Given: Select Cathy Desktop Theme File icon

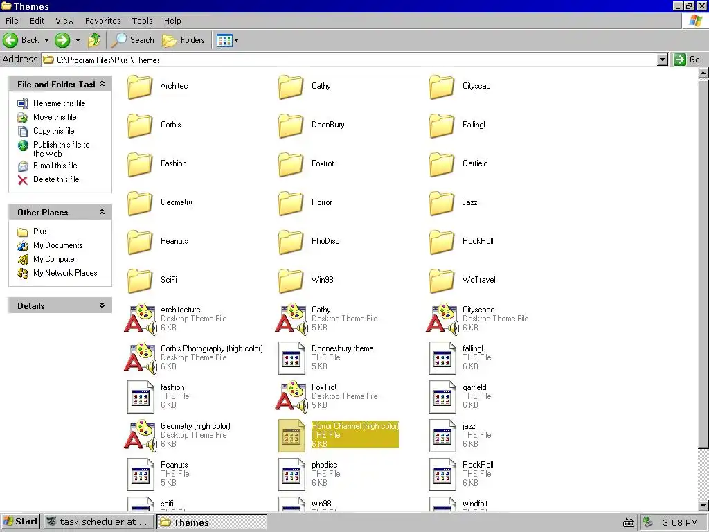Looking at the screenshot, I should click(291, 319).
